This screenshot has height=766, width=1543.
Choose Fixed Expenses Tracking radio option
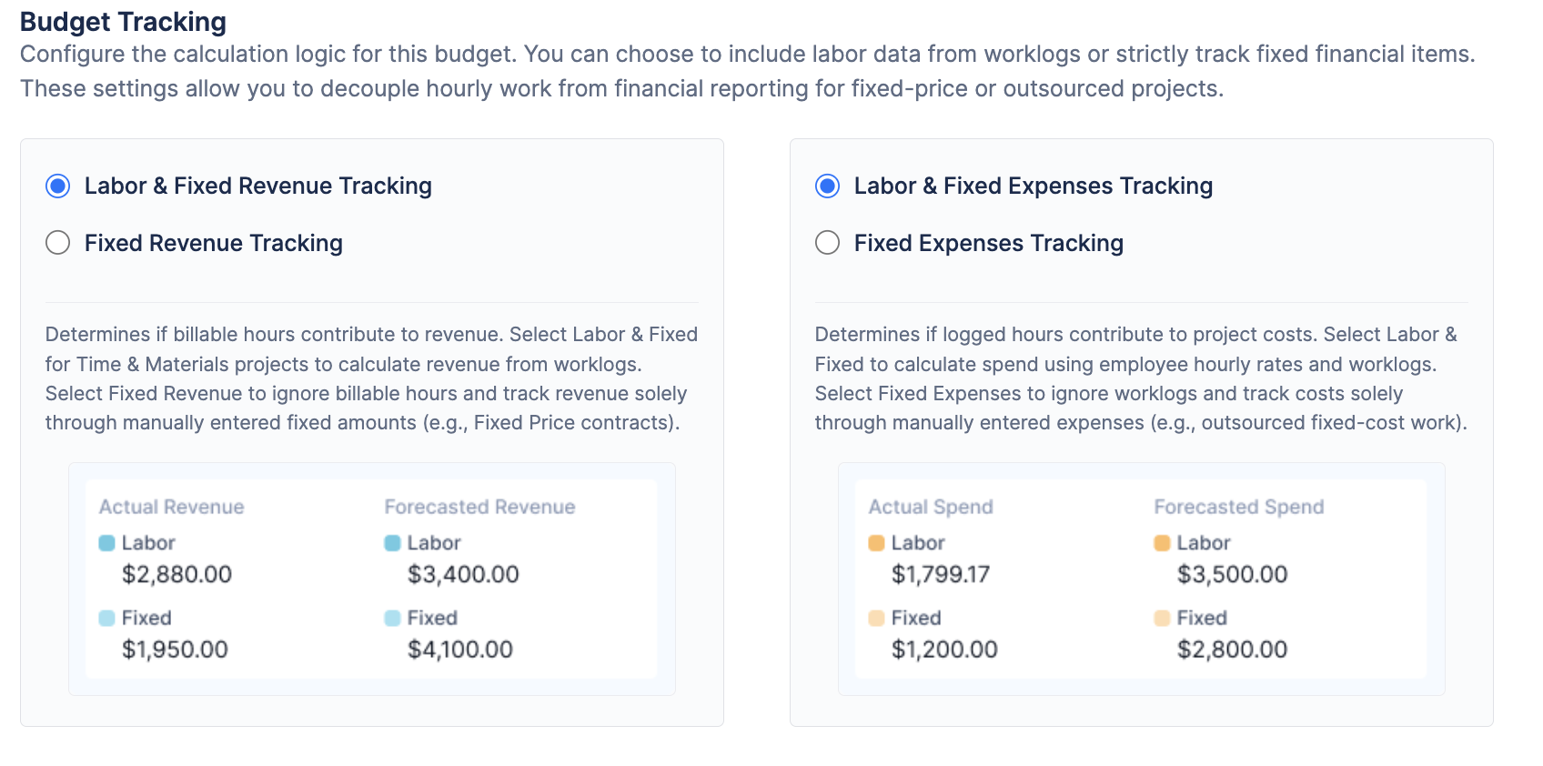click(x=828, y=243)
